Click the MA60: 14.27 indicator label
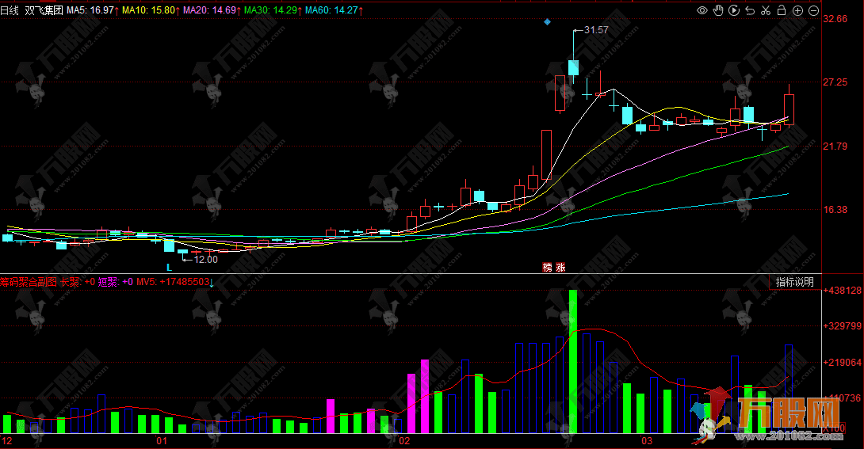This screenshot has width=864, height=449. pyautogui.click(x=335, y=10)
